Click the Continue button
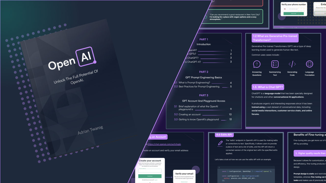The height and width of the screenshot is (183, 326). (x=150, y=176)
